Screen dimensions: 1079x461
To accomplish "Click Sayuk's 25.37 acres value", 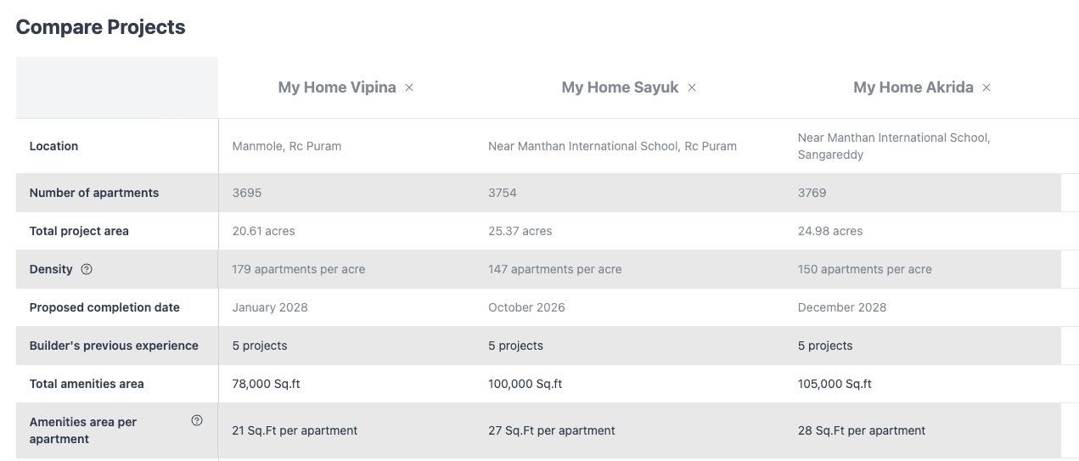I will [x=520, y=231].
